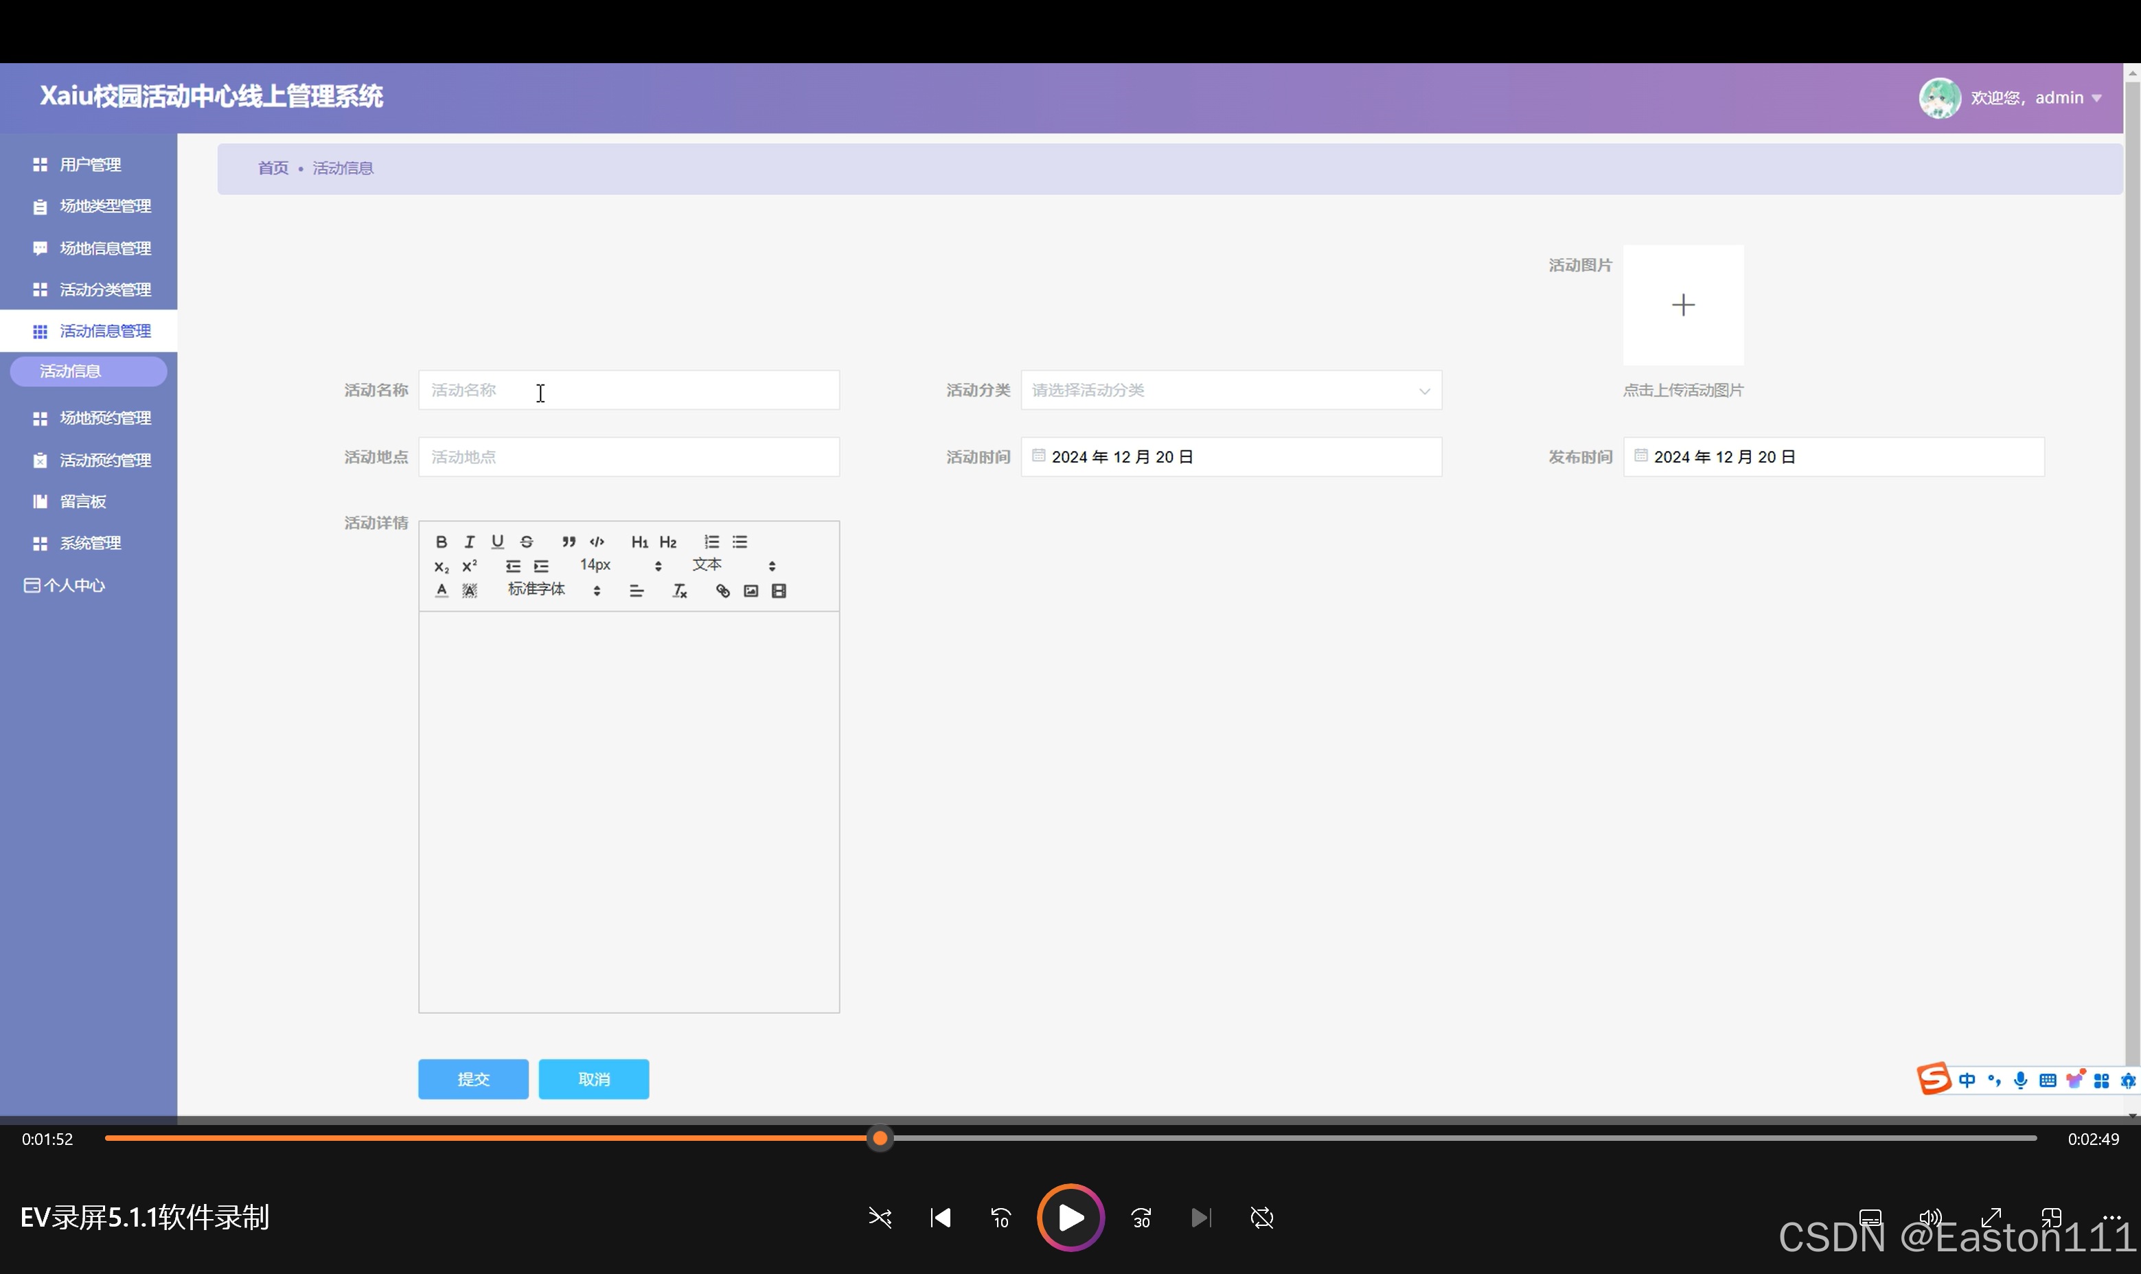Insert a blockquote with the quote icon

(x=569, y=542)
